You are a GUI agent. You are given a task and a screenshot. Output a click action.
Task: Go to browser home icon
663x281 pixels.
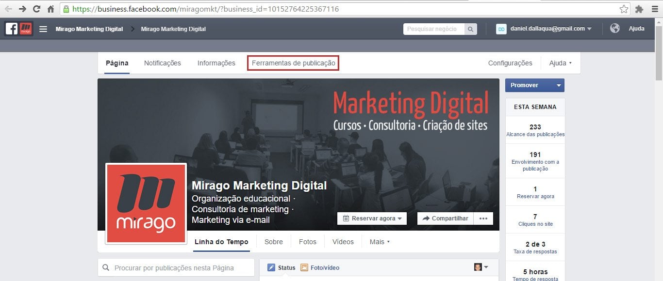[50, 9]
